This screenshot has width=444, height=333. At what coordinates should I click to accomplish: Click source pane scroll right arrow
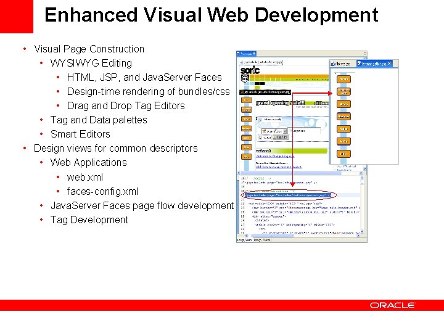pos(358,236)
